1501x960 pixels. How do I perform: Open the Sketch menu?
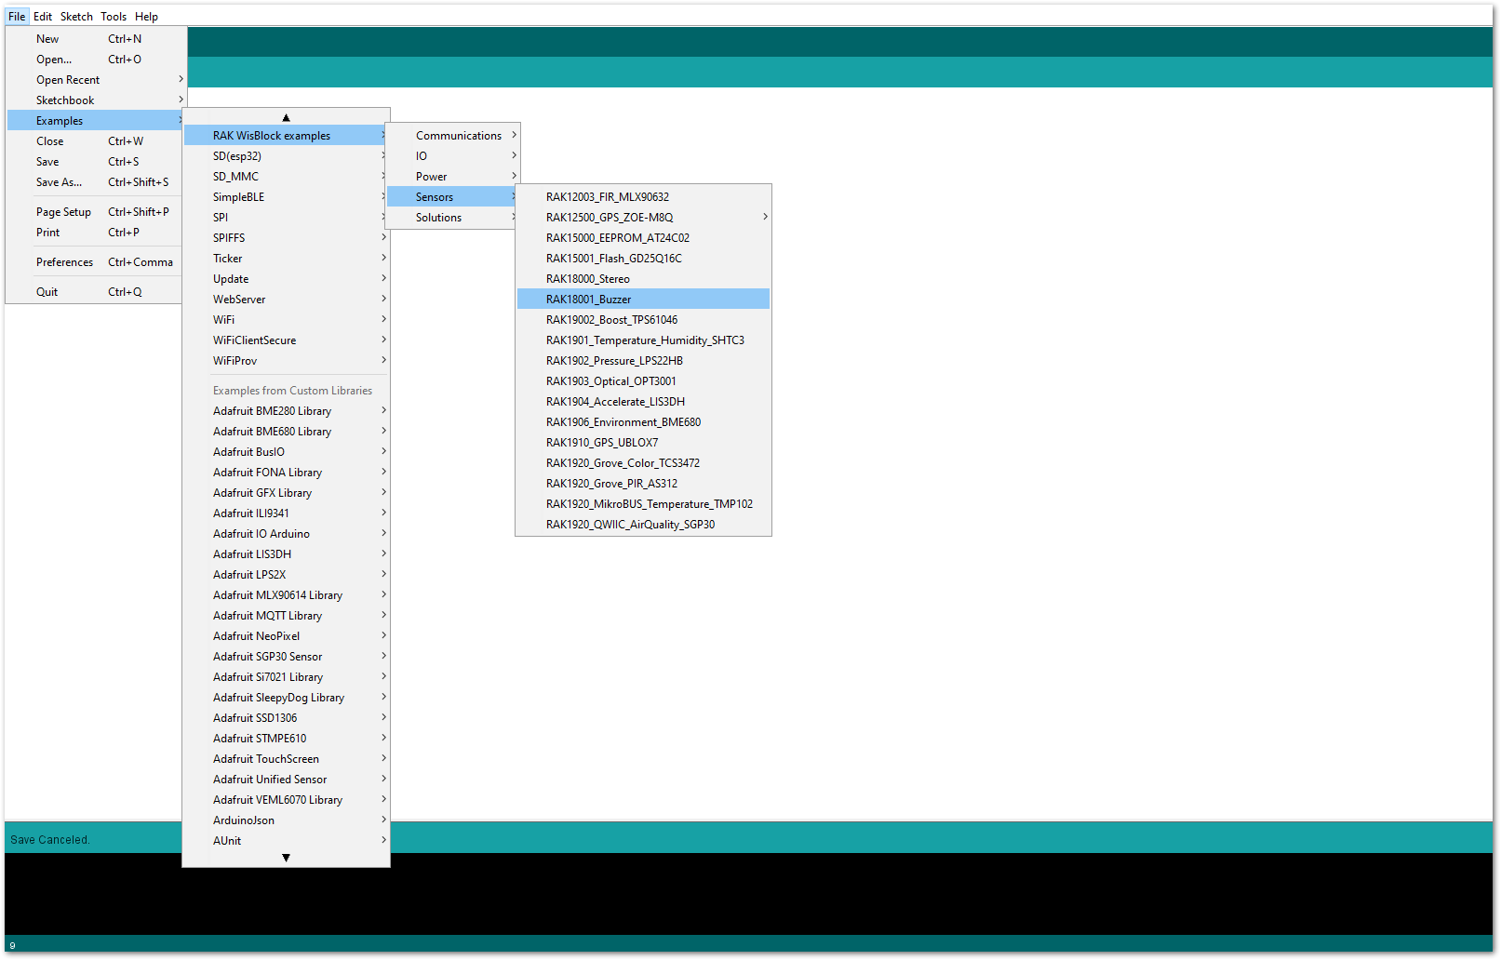[x=76, y=16]
